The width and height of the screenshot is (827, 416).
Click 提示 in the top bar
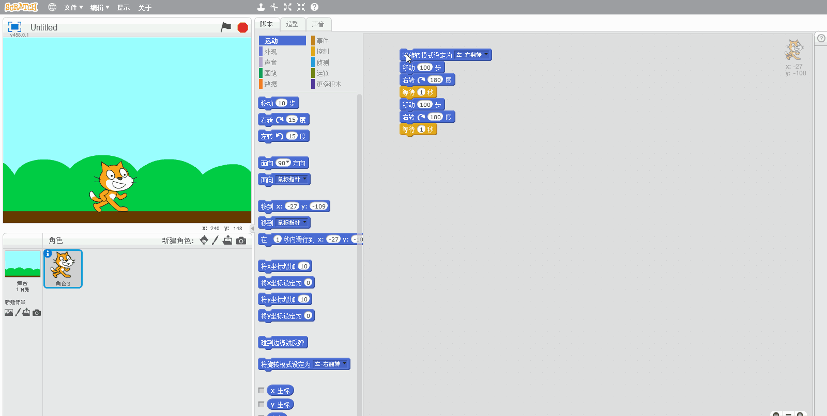click(123, 8)
